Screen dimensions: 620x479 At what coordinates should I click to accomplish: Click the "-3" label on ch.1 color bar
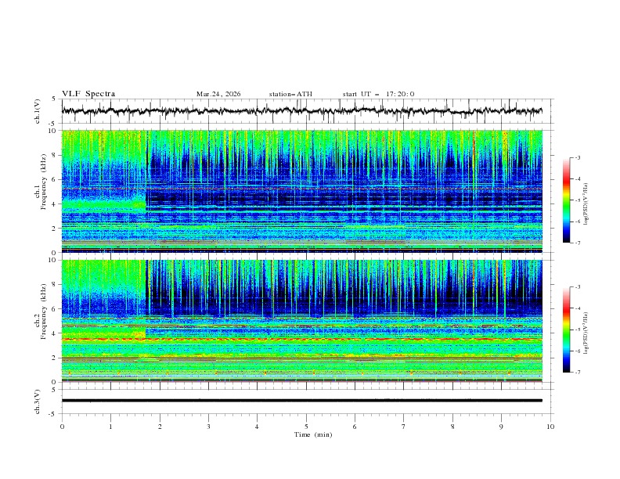pyautogui.click(x=578, y=157)
